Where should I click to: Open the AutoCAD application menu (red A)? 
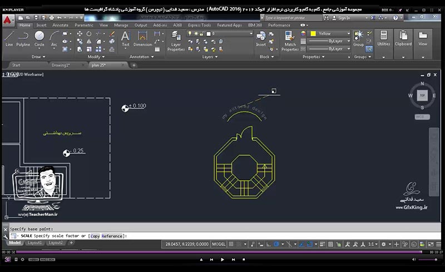(8, 20)
